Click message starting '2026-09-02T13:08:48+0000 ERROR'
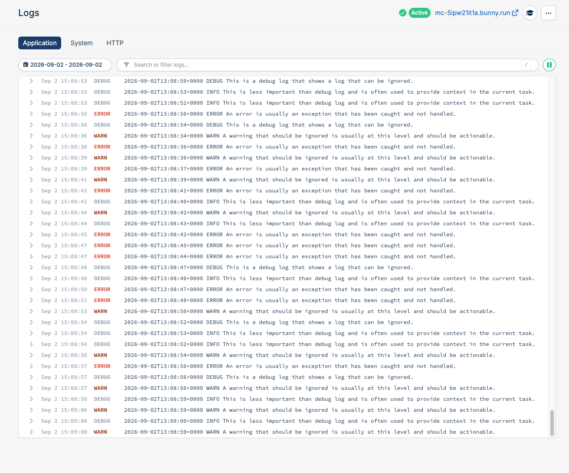The width and height of the screenshot is (569, 473). [x=290, y=300]
